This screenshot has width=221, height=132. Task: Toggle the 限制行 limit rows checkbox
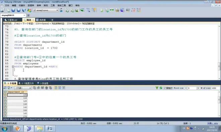point(165,88)
